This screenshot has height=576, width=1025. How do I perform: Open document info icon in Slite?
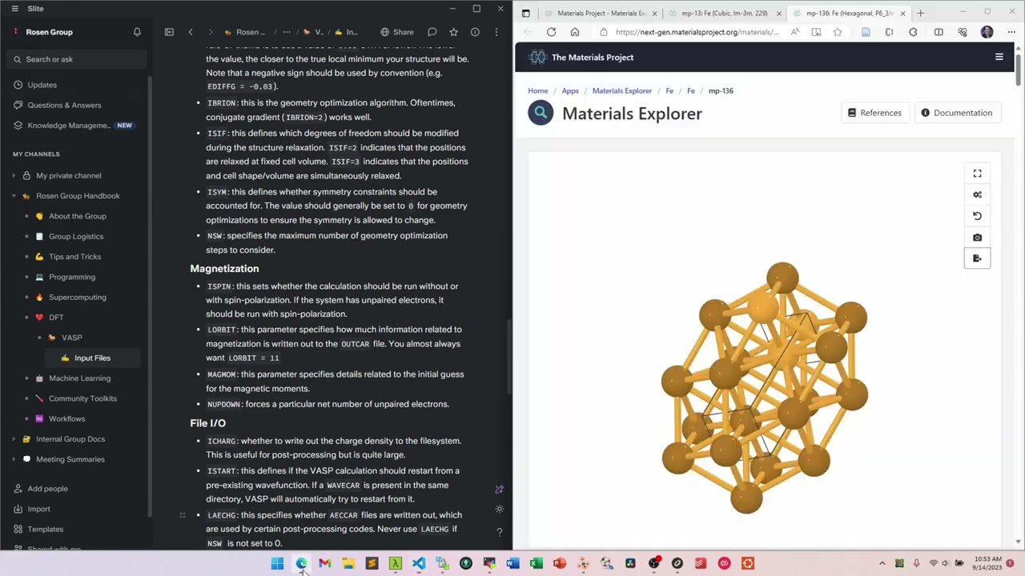click(x=475, y=32)
